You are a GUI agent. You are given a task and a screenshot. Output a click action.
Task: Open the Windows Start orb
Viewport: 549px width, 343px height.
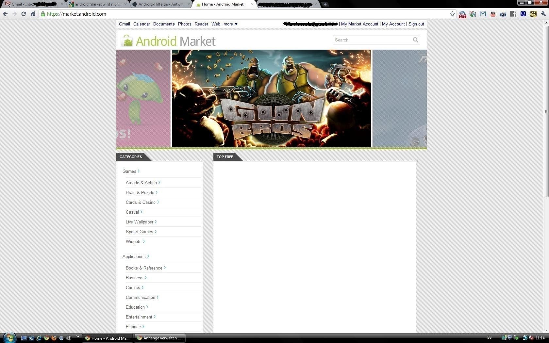coord(9,338)
